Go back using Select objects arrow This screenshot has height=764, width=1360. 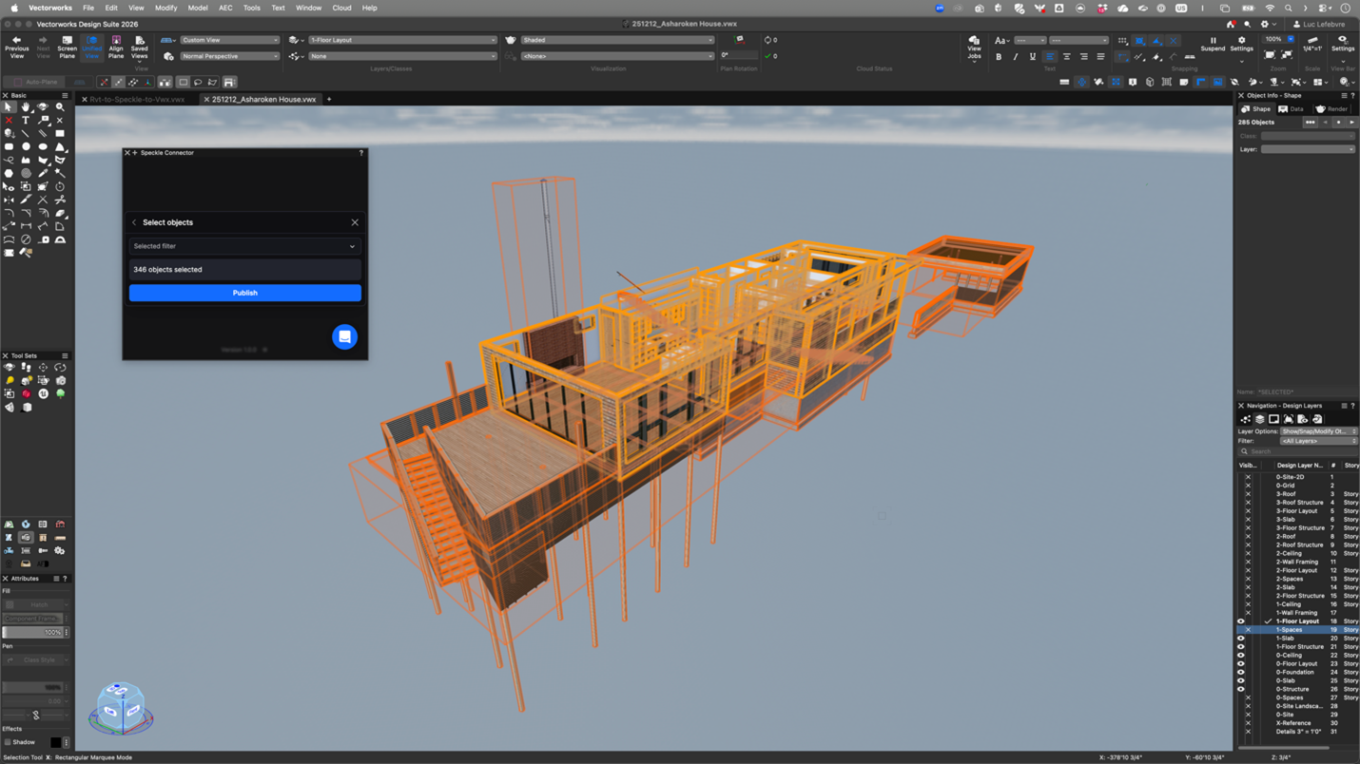(134, 222)
